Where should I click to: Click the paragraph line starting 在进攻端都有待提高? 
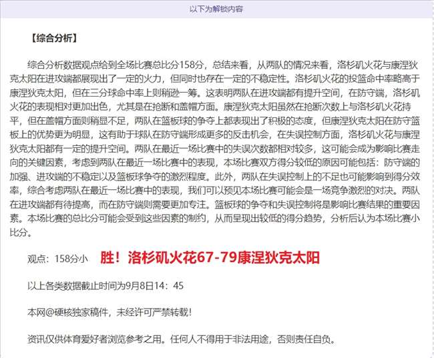coord(215,205)
